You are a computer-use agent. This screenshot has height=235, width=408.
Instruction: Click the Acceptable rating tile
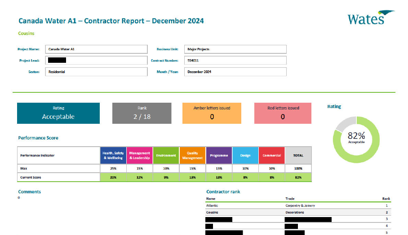pyautogui.click(x=58, y=113)
